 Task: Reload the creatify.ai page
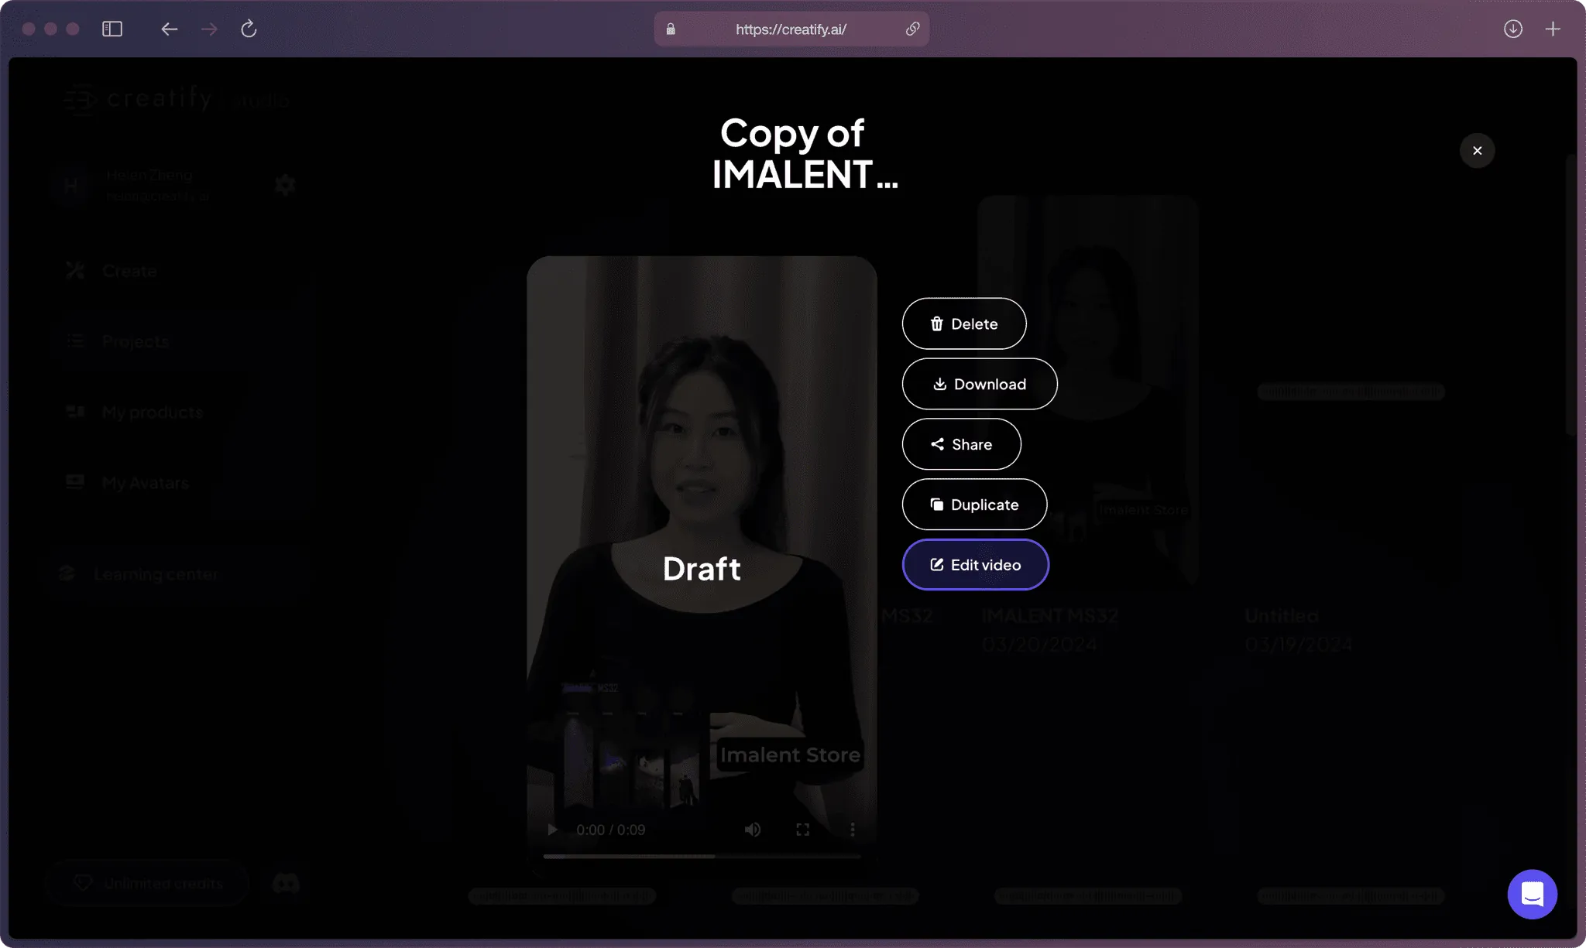pos(249,29)
